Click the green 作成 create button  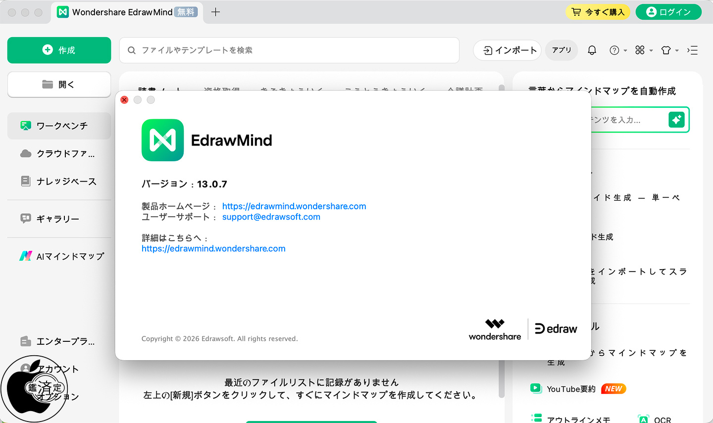(x=59, y=50)
